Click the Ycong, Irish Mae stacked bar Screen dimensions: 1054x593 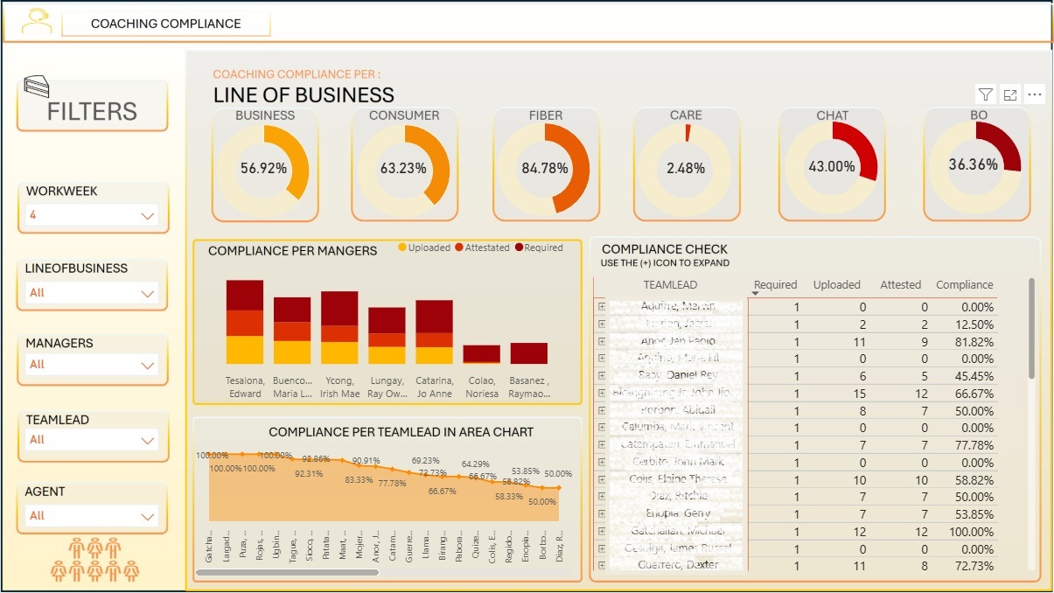339,327
